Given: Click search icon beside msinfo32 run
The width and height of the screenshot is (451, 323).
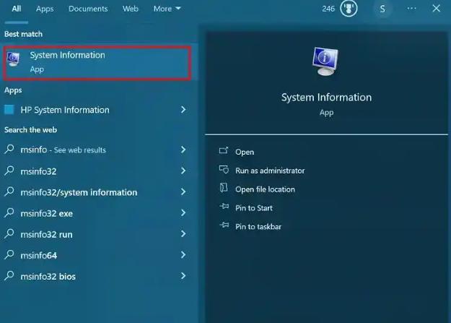Looking at the screenshot, I should tap(9, 233).
